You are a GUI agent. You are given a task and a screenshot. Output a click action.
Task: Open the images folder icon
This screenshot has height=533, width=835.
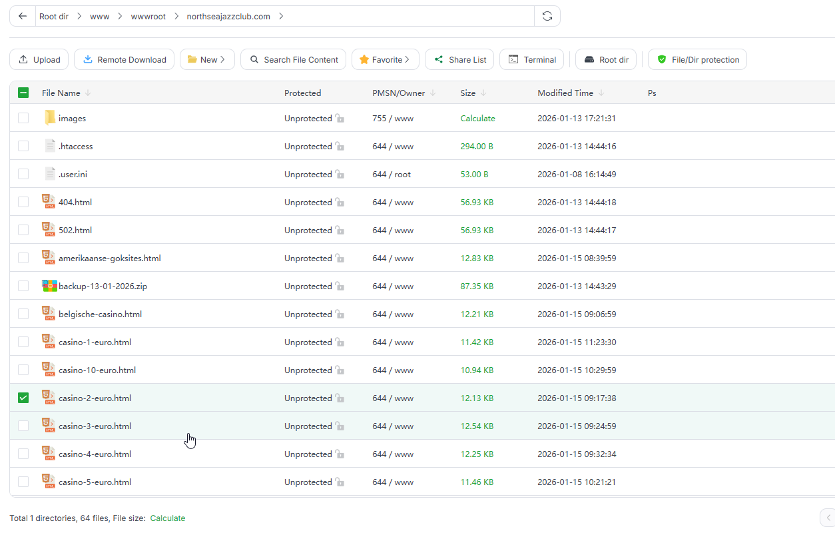[50, 119]
